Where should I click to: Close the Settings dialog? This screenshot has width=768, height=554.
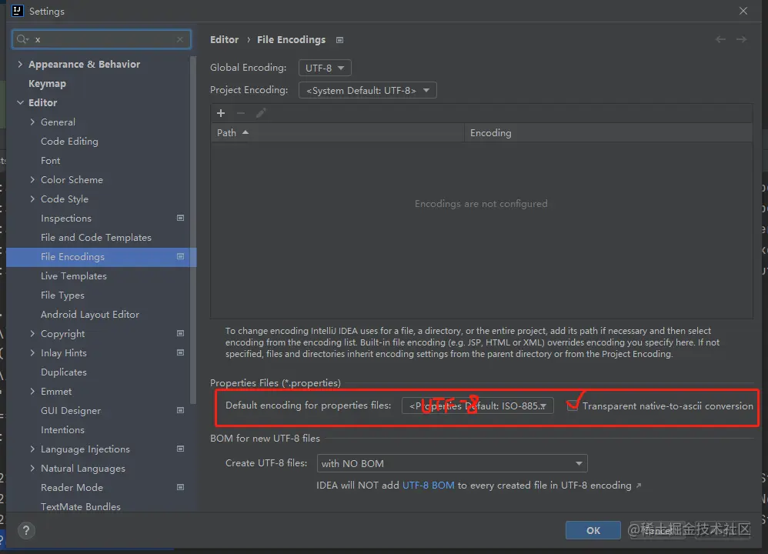(x=743, y=11)
